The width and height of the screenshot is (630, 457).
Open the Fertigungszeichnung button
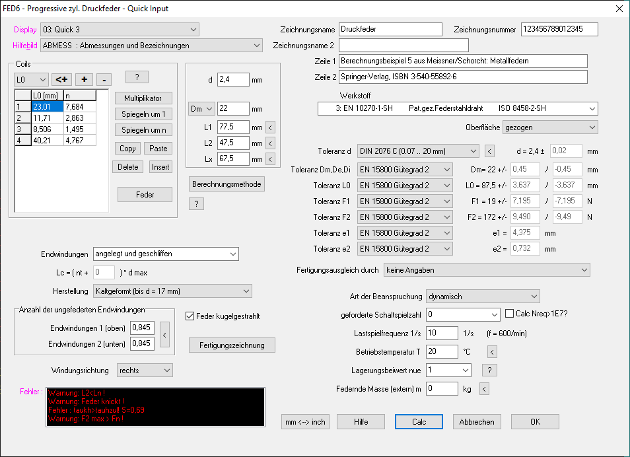point(232,345)
